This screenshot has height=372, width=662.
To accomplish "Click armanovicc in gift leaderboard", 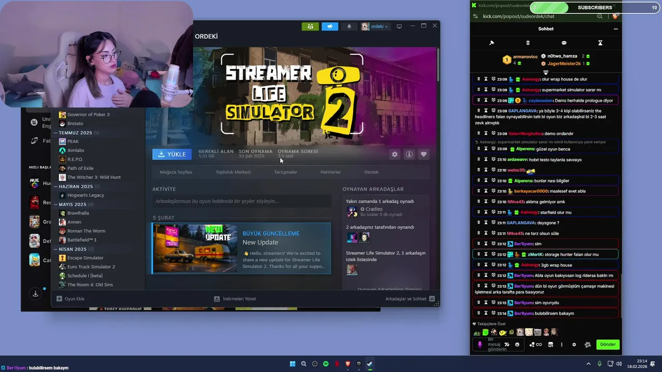I will pos(524,56).
